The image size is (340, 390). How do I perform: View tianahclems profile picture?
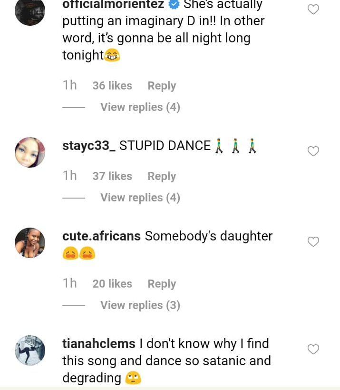point(30,350)
